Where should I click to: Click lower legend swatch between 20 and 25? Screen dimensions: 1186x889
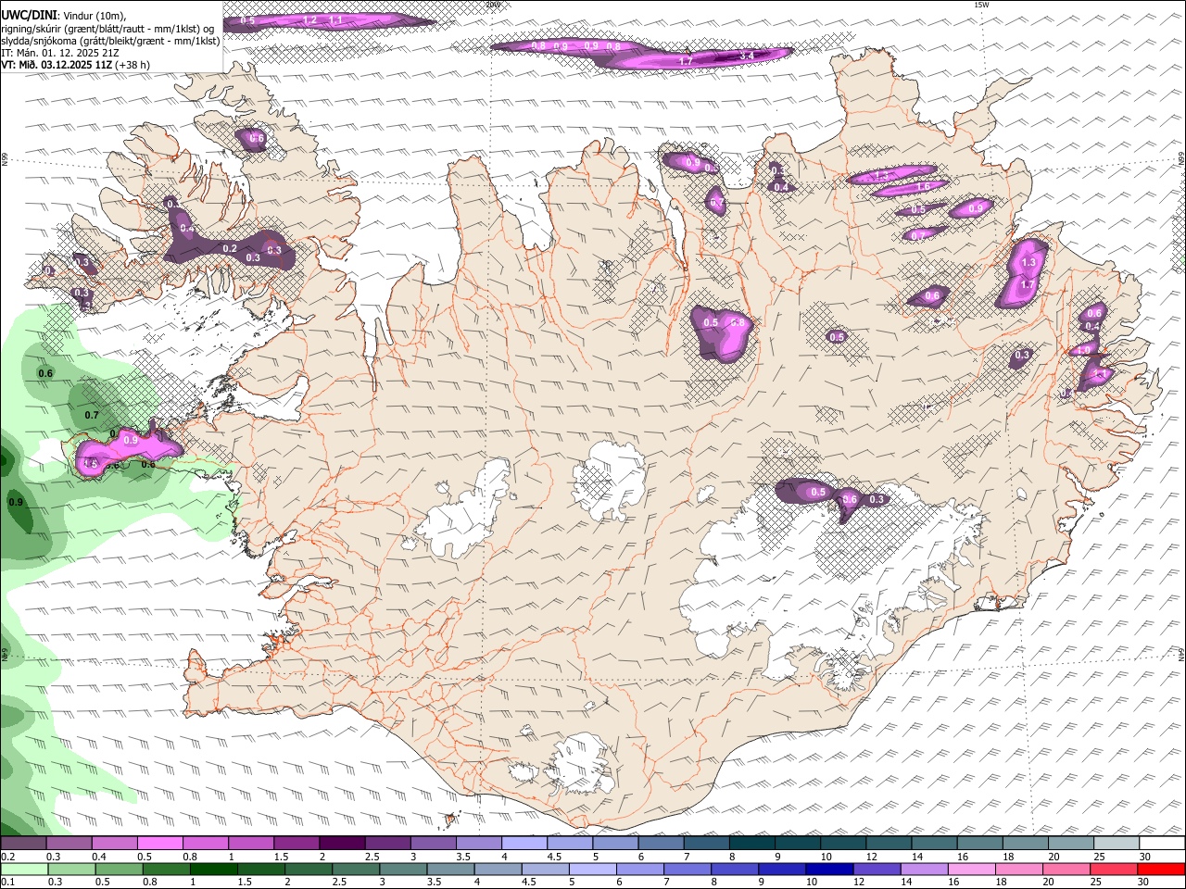tap(1066, 869)
